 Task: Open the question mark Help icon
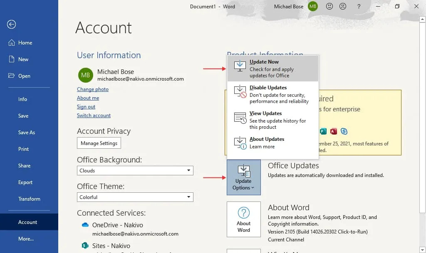point(359,6)
